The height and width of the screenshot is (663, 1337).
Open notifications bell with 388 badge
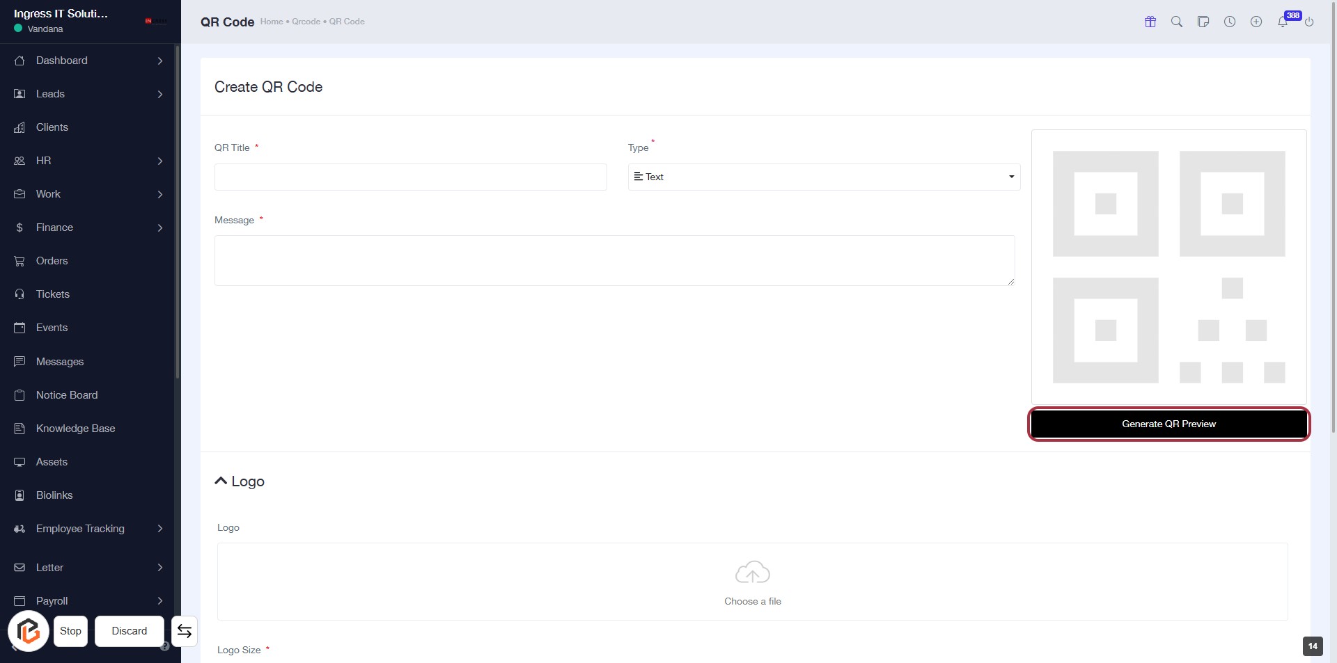pos(1283,22)
